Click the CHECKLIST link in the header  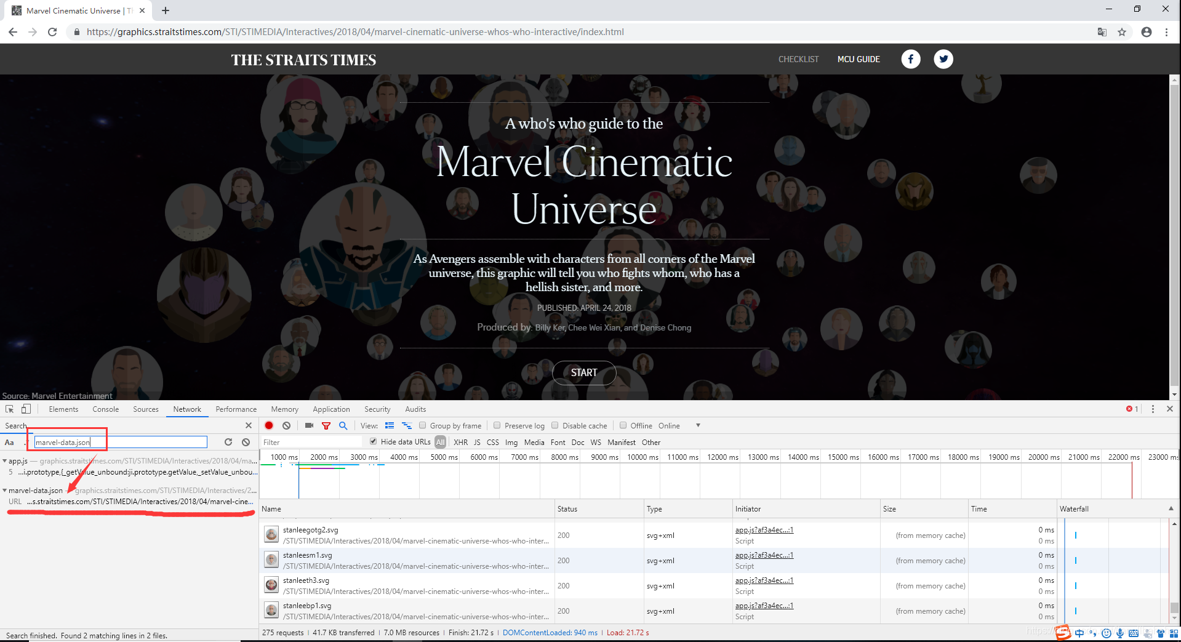point(798,59)
